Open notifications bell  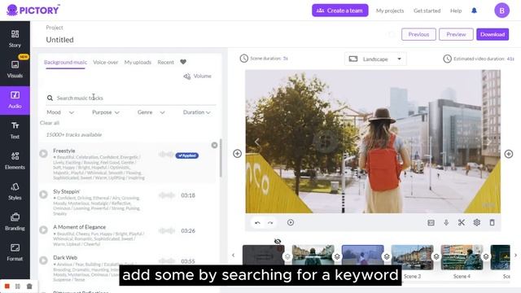click(x=474, y=11)
